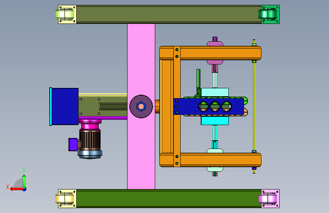Select the pale cyan block above blue bar
329x213 pixels.
[x=215, y=92]
